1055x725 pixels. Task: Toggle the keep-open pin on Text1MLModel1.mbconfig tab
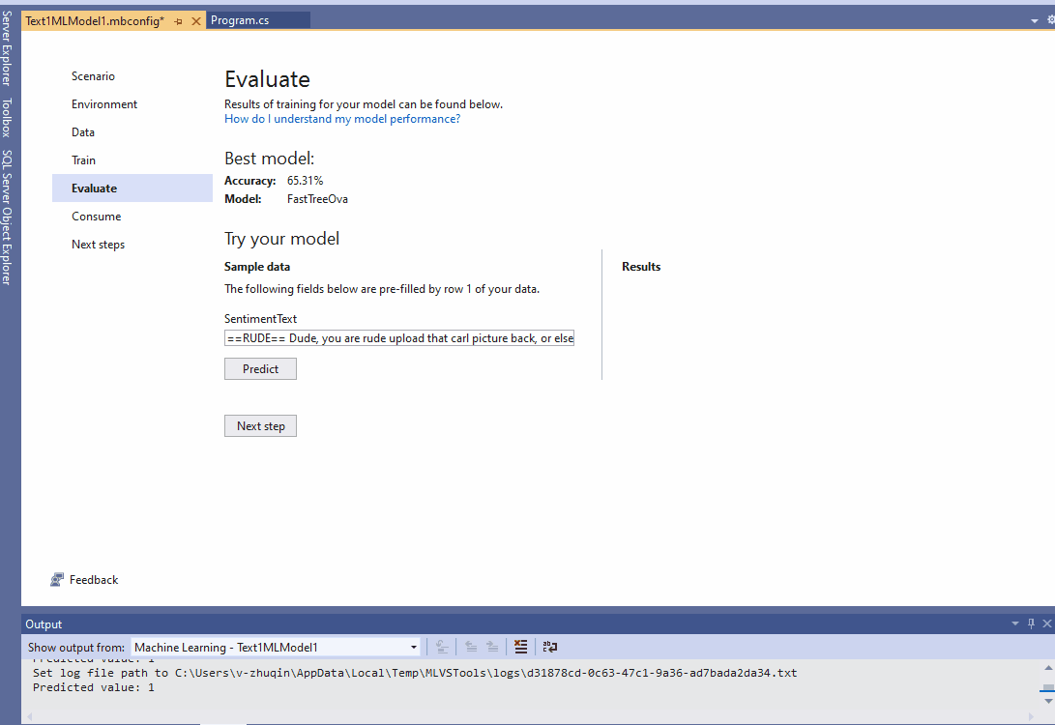178,19
